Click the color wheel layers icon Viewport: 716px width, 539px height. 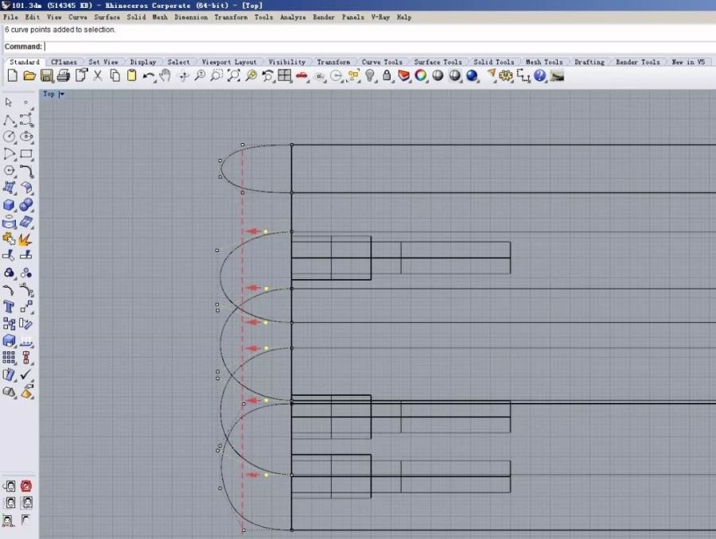click(x=420, y=76)
